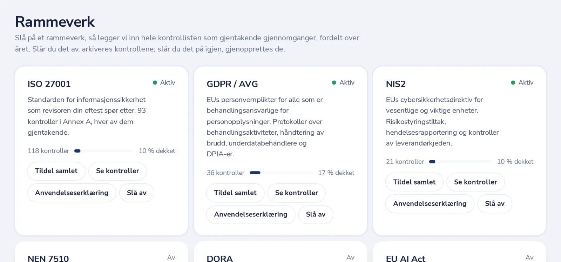
Task: Select the NIS2 card title
Action: tap(396, 84)
